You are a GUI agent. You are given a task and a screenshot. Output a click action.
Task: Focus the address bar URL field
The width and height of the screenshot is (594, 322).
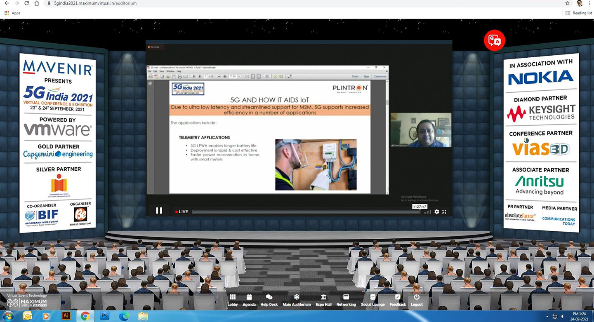pyautogui.click(x=305, y=3)
